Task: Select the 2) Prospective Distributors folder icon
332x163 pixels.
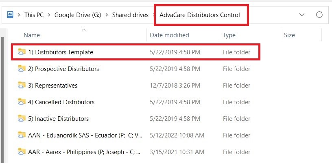Action: [x=22, y=69]
